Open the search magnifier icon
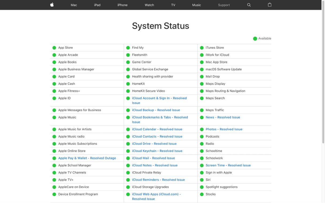The width and height of the screenshot is (325, 203). (249, 5)
